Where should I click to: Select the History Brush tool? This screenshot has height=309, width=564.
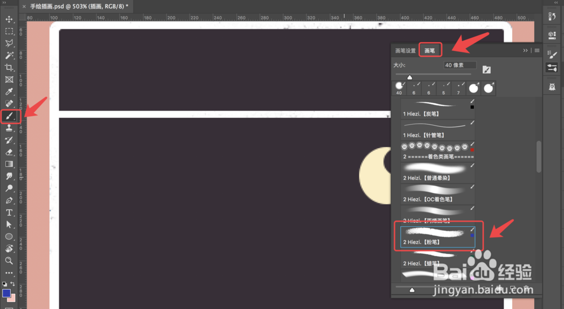tap(9, 140)
